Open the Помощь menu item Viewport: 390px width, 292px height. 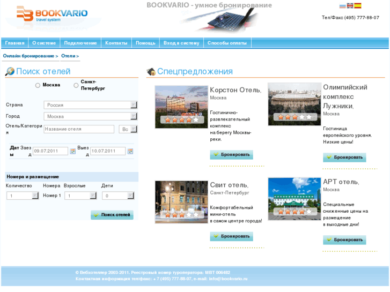pos(145,43)
